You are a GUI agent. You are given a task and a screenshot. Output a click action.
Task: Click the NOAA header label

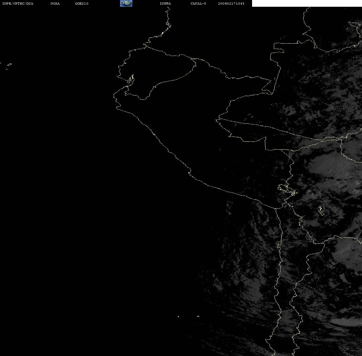[55, 3]
